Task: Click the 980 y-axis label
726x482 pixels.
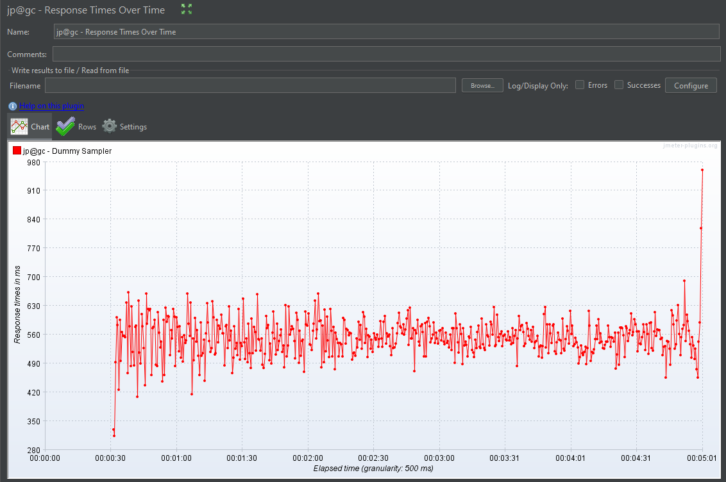Action: [x=33, y=162]
